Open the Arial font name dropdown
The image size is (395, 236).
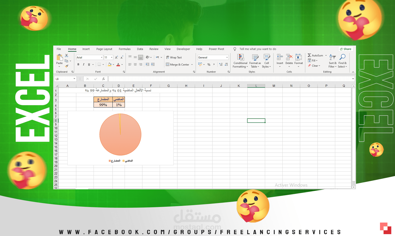101,57
